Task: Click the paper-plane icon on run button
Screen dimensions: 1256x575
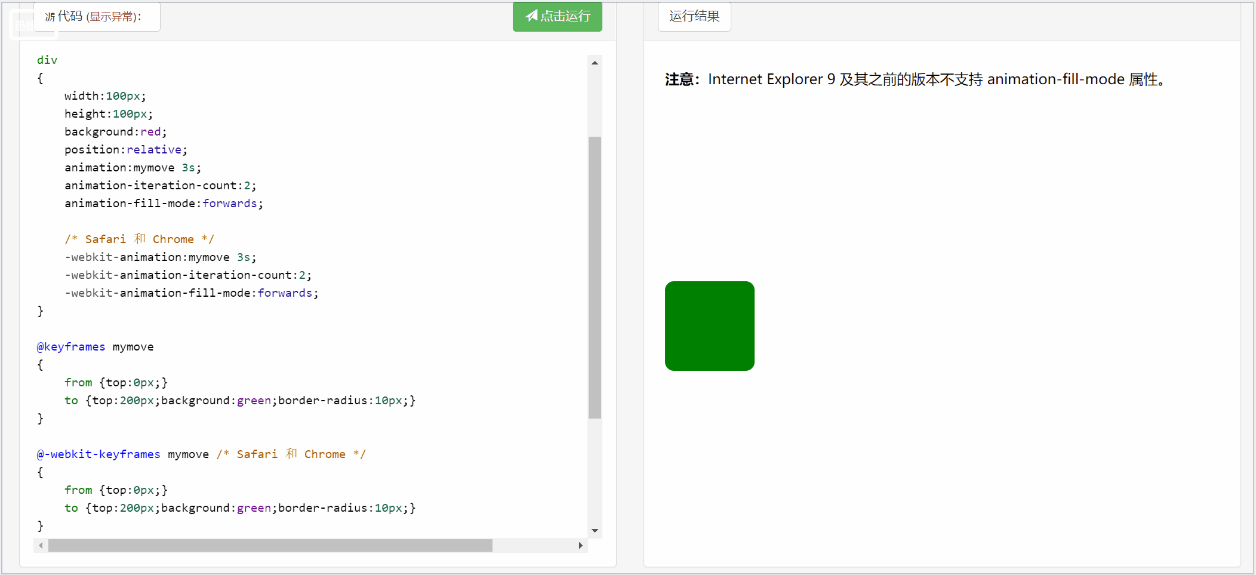Action: [531, 16]
